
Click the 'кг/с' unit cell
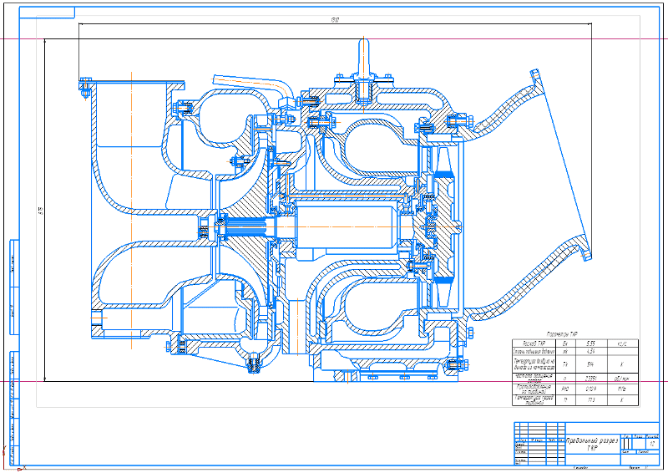point(622,343)
